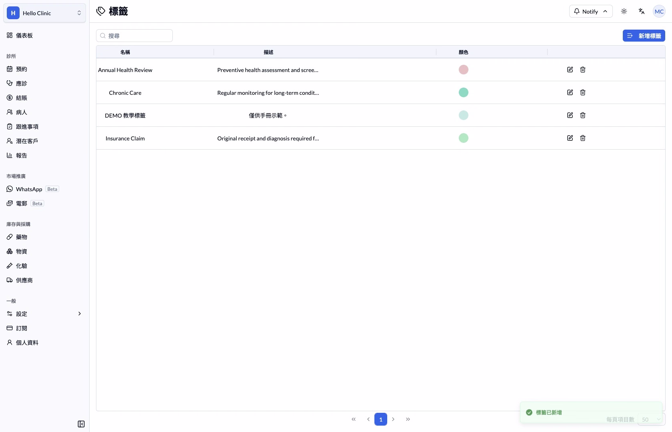Image resolution: width=672 pixels, height=432 pixels.
Task: Open the Hello Clinic switcher
Action: click(44, 13)
